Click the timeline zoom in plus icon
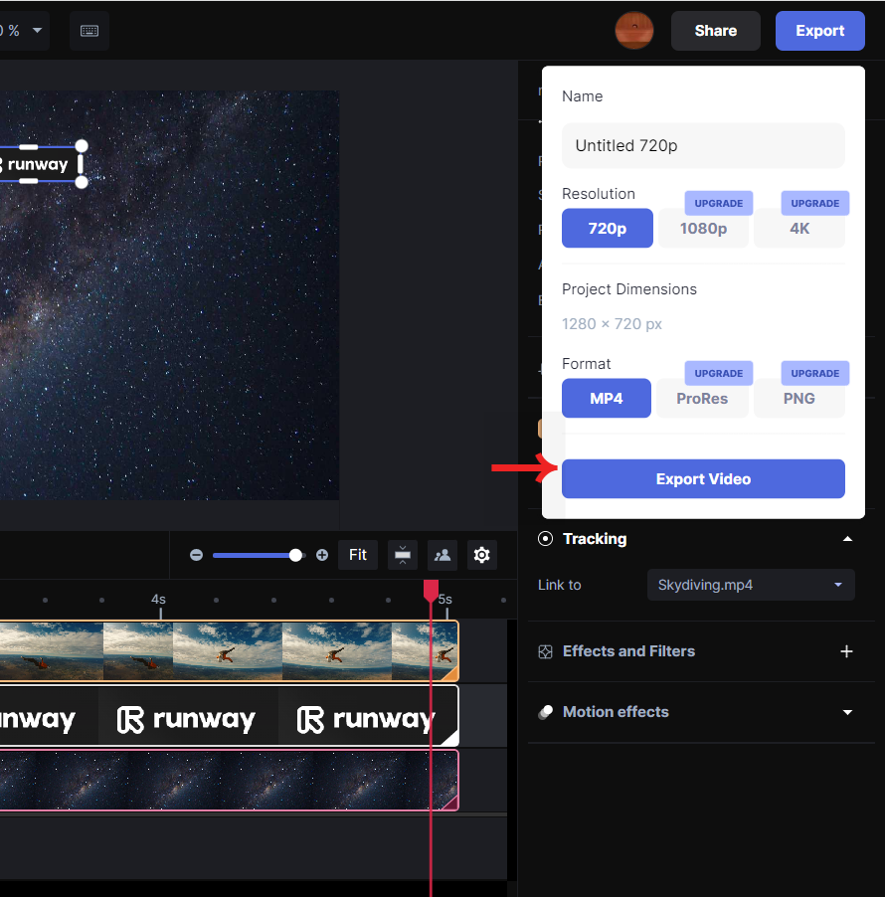The width and height of the screenshot is (885, 897). (322, 555)
